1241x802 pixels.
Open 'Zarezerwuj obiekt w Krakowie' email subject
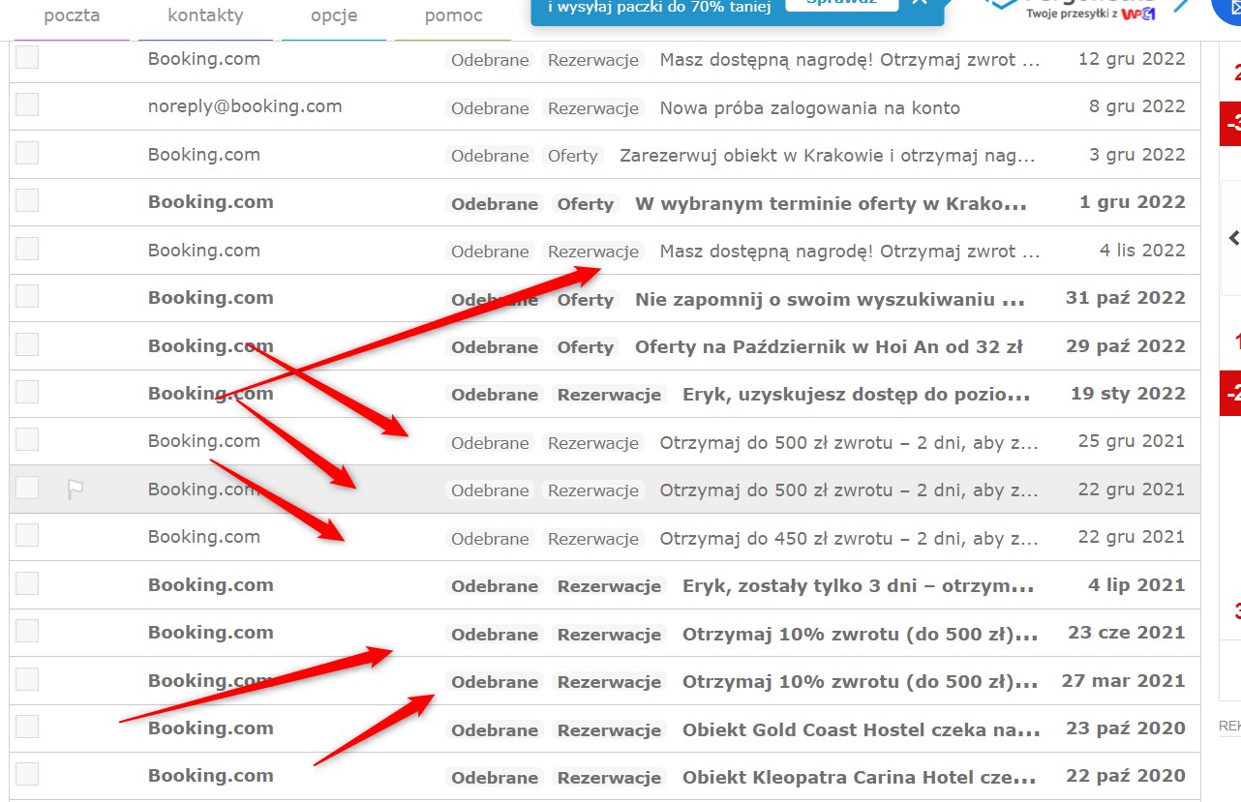tap(828, 156)
